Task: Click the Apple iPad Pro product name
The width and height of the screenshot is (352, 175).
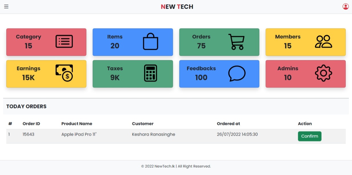Action: (x=78, y=134)
